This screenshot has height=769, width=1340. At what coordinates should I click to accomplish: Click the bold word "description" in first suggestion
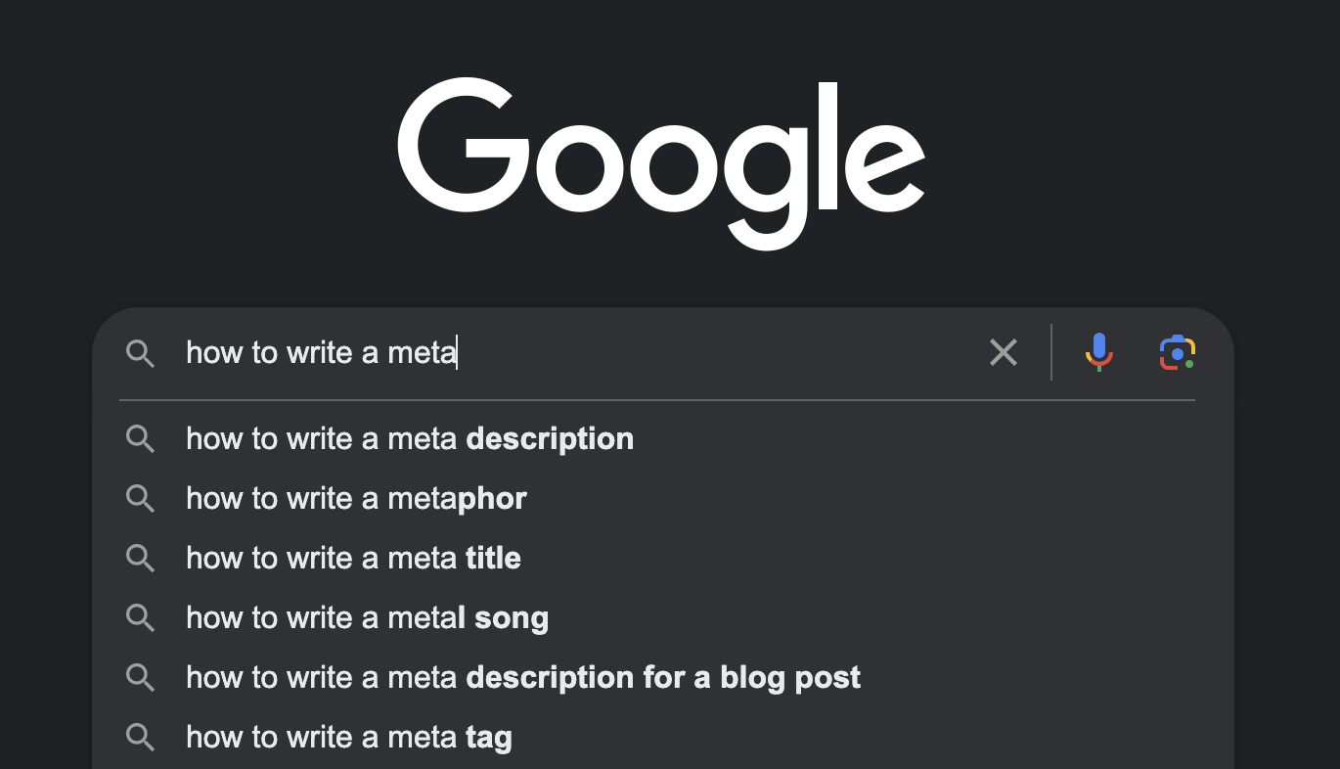pyautogui.click(x=550, y=439)
